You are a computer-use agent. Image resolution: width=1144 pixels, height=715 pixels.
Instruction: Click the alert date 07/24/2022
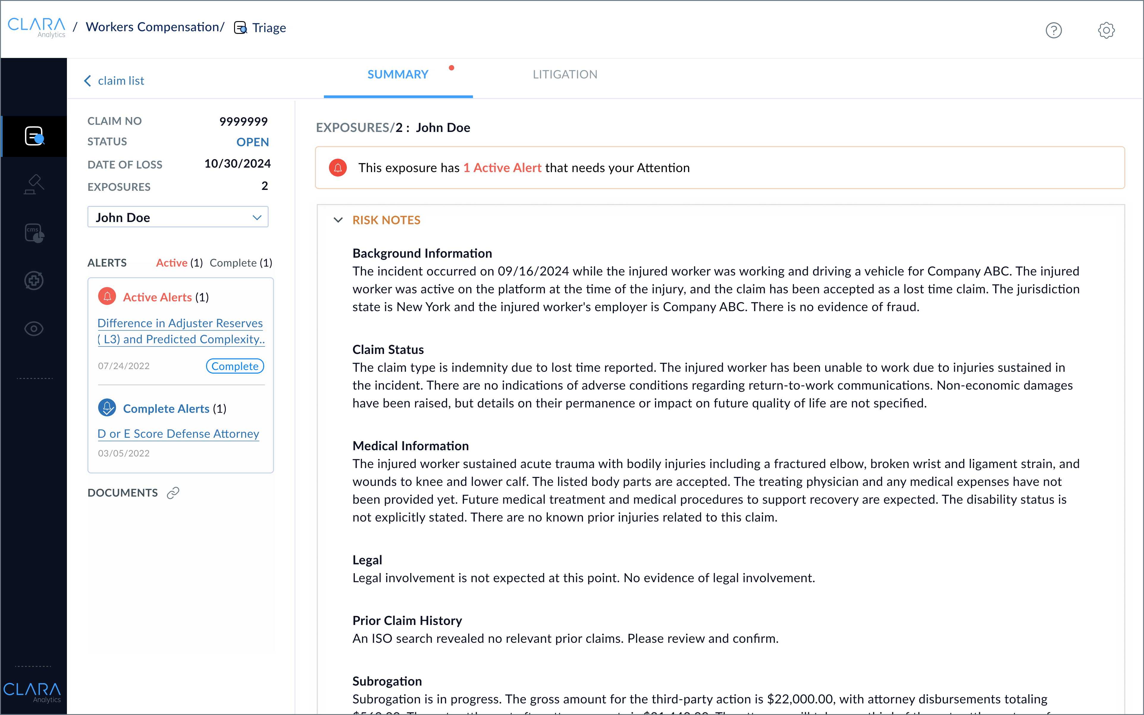[x=123, y=366]
